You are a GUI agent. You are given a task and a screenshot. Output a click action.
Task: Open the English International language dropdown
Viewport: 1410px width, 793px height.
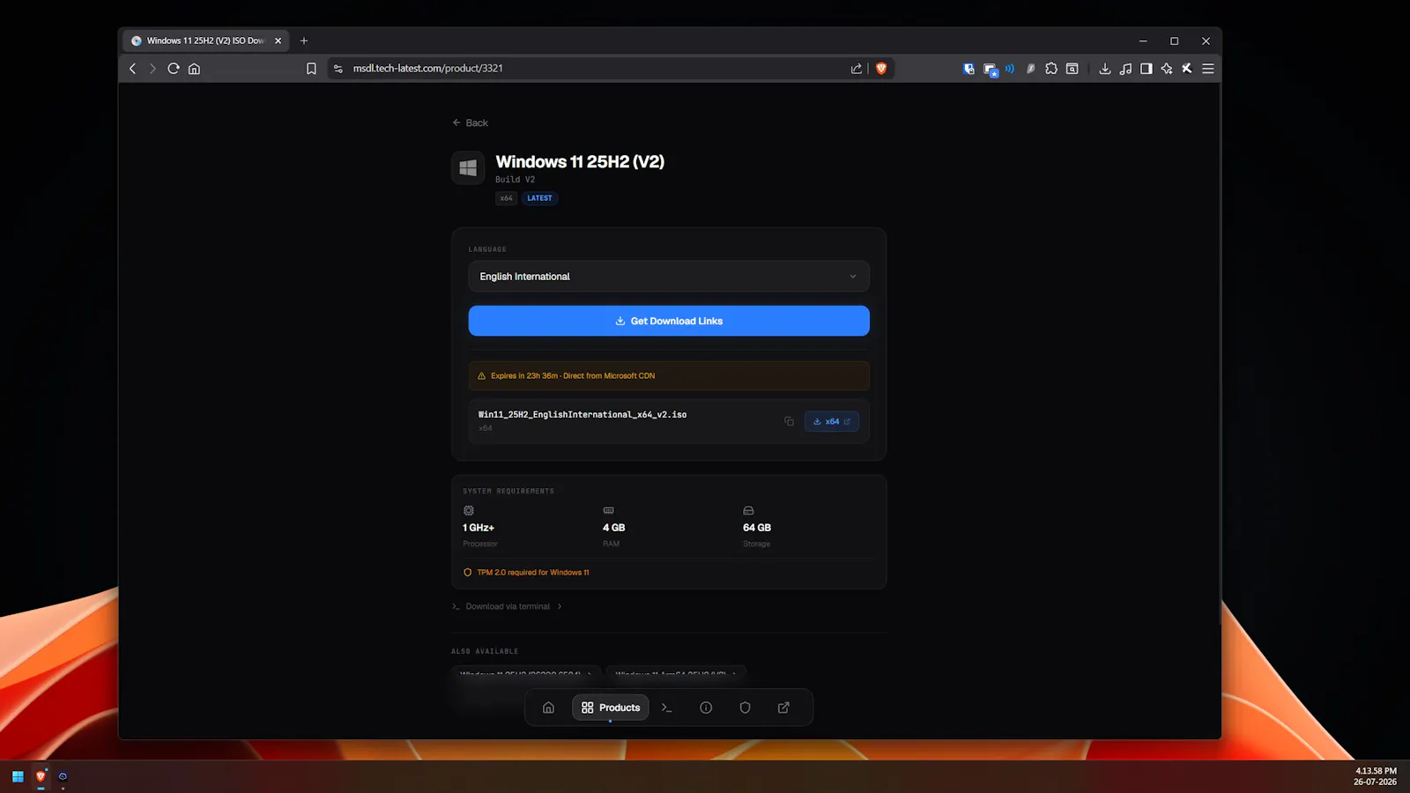pos(669,277)
